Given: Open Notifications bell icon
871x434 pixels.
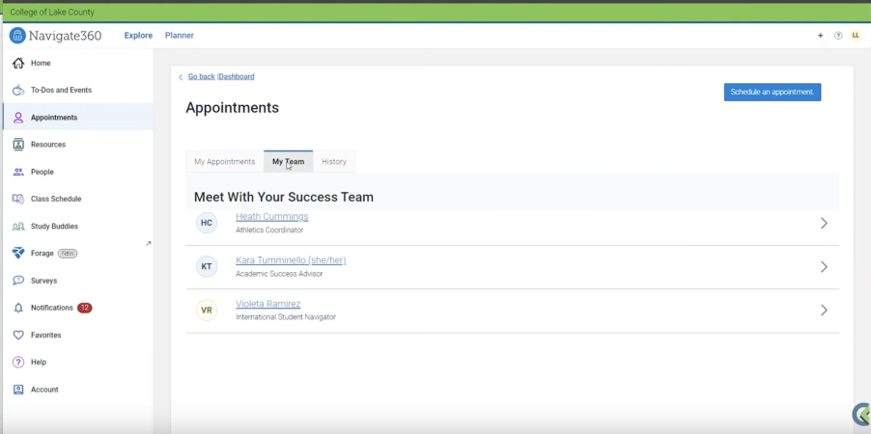Looking at the screenshot, I should [x=18, y=308].
